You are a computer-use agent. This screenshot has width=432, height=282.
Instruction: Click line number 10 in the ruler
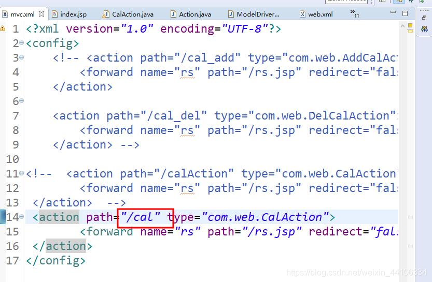(x=12, y=159)
